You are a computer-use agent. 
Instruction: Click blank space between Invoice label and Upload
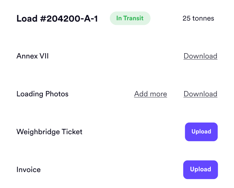(x=111, y=170)
